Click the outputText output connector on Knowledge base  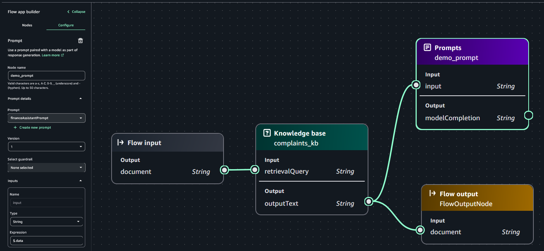369,201
